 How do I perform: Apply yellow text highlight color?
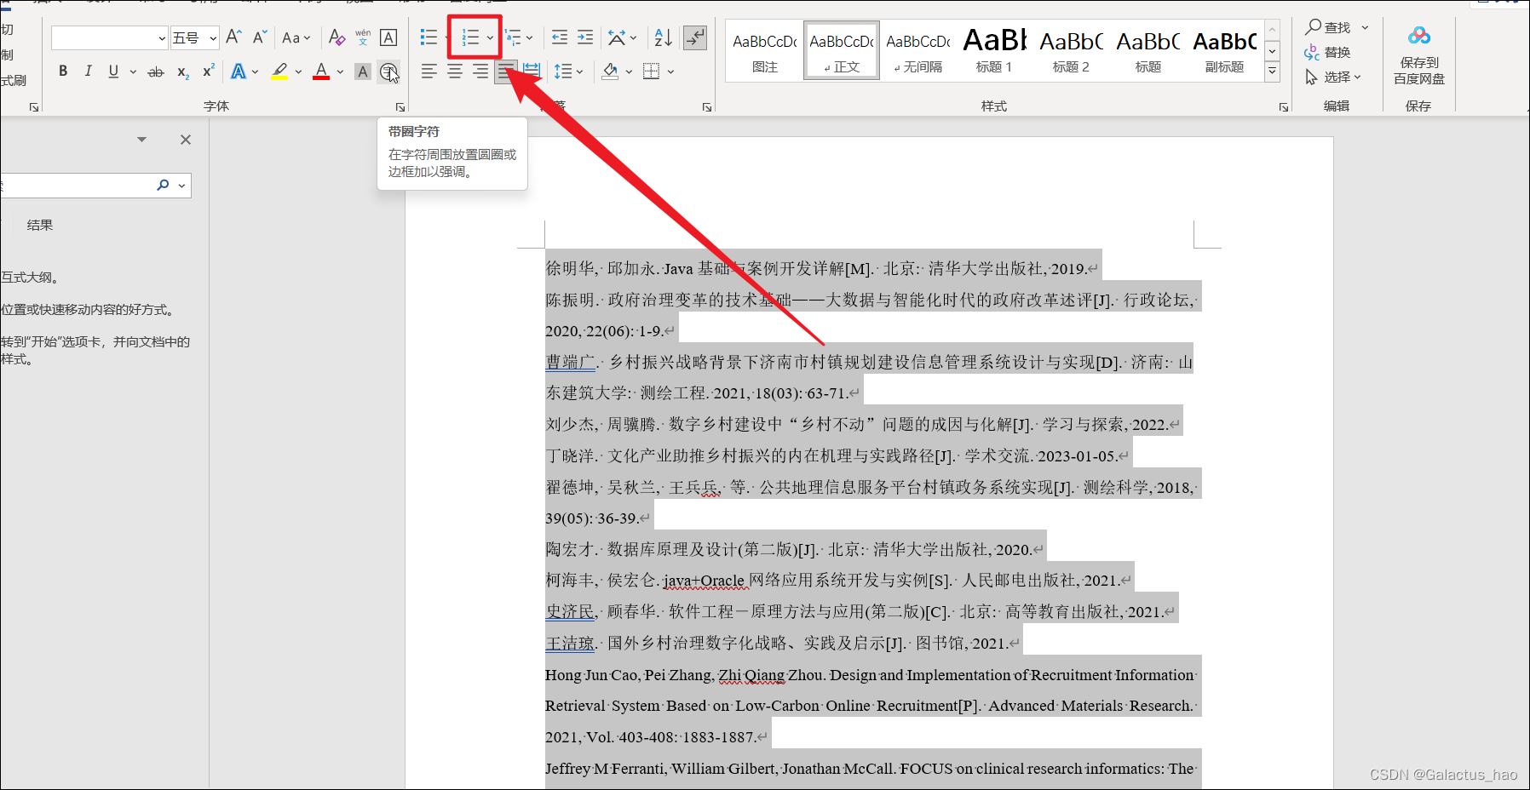tap(279, 72)
